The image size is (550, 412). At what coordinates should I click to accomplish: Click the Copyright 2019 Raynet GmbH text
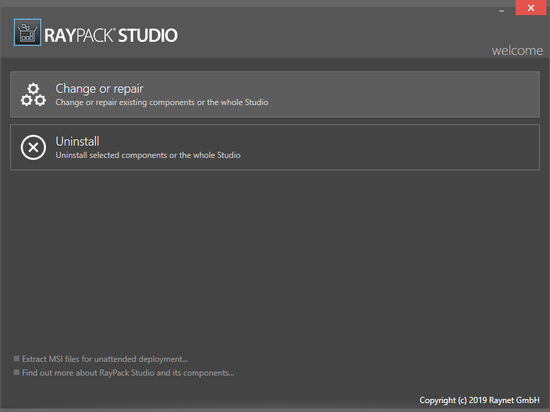pyautogui.click(x=479, y=400)
